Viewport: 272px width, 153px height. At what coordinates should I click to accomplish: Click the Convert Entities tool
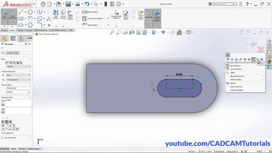63,14
